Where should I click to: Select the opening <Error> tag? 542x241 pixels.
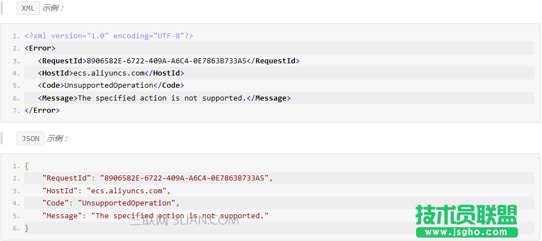click(x=40, y=48)
